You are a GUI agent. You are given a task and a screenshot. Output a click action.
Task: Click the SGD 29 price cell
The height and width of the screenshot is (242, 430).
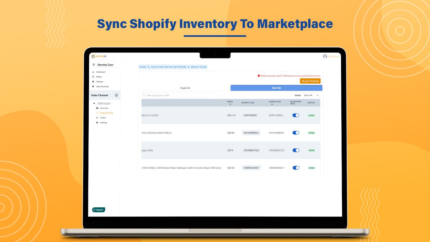[x=230, y=133]
